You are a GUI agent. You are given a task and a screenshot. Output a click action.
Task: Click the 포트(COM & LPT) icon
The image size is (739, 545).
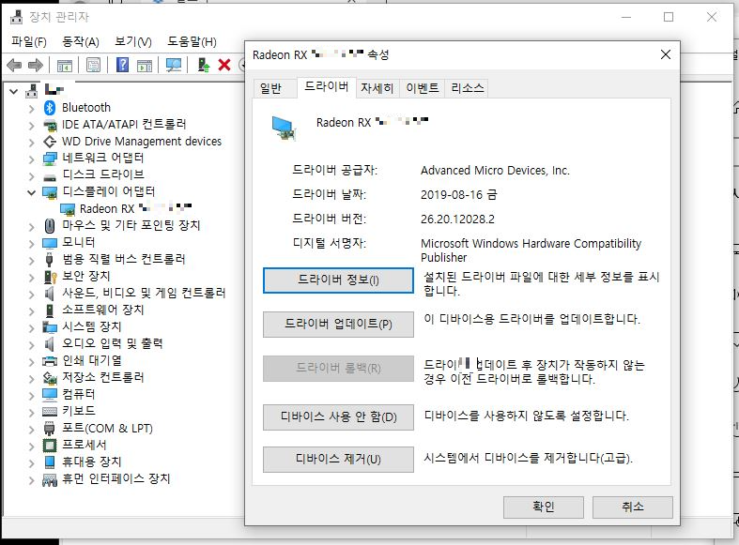(x=50, y=429)
